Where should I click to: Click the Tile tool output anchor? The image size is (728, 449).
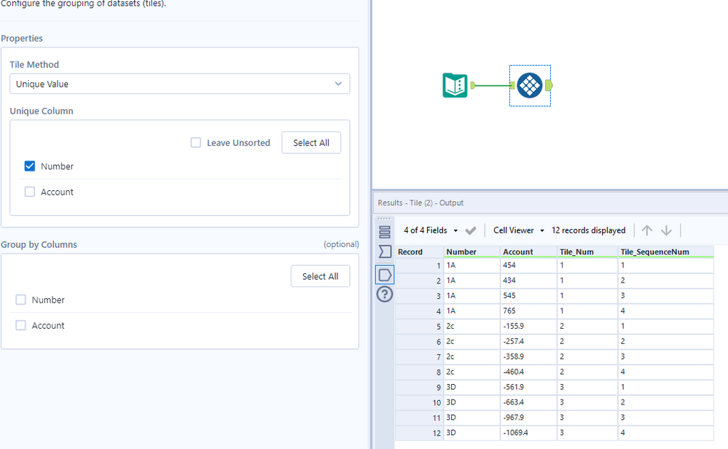549,85
